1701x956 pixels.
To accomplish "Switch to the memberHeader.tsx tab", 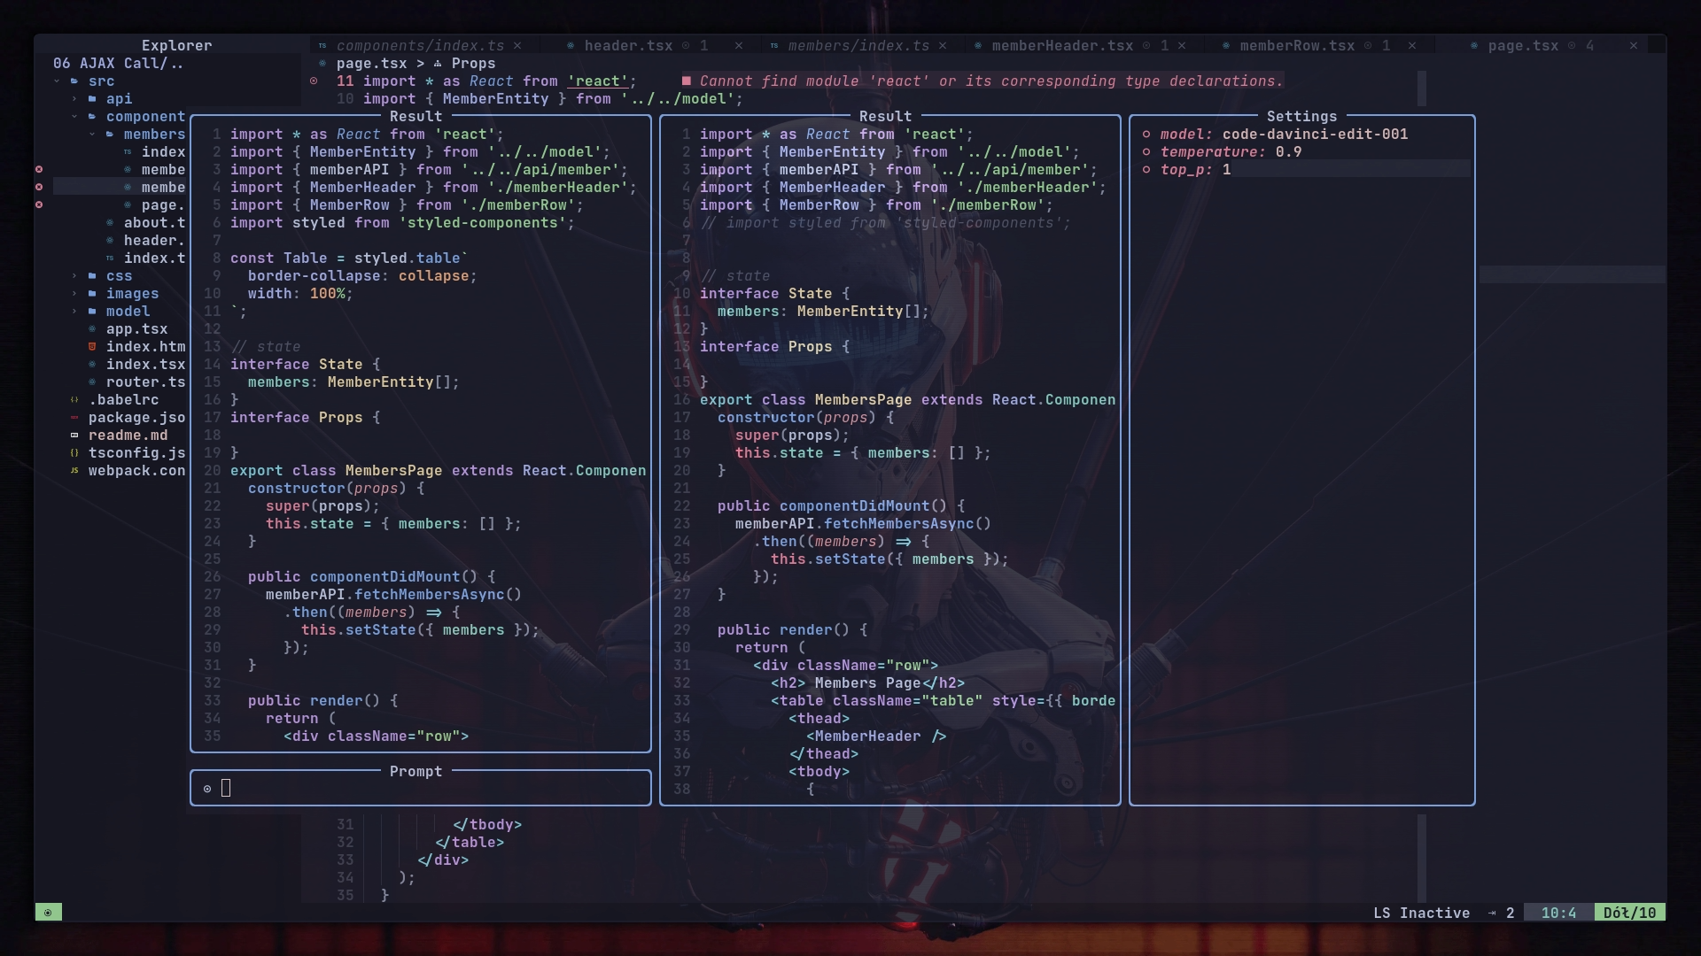I will (x=1061, y=45).
